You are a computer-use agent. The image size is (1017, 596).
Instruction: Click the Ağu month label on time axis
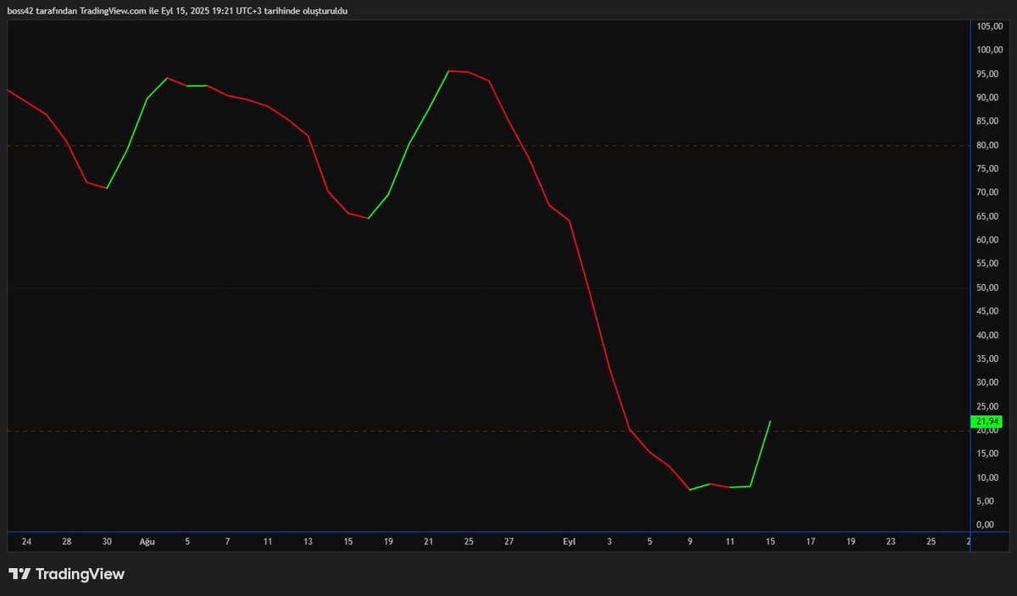click(147, 541)
